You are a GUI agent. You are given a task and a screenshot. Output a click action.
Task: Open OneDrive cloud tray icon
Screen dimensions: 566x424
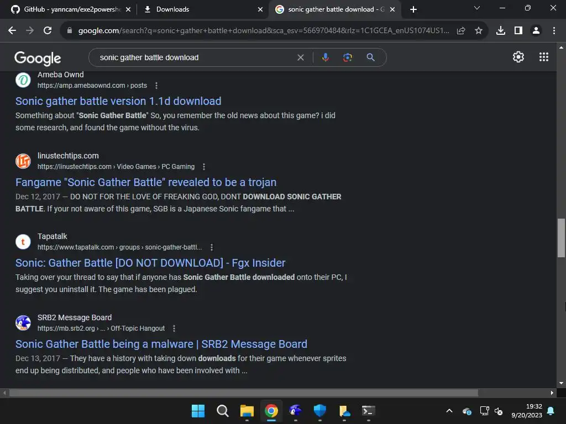tap(467, 411)
